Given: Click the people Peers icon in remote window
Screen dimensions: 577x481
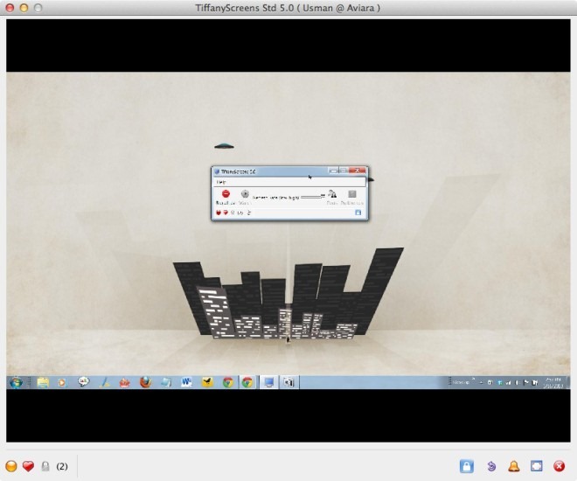Looking at the screenshot, I should [x=332, y=193].
